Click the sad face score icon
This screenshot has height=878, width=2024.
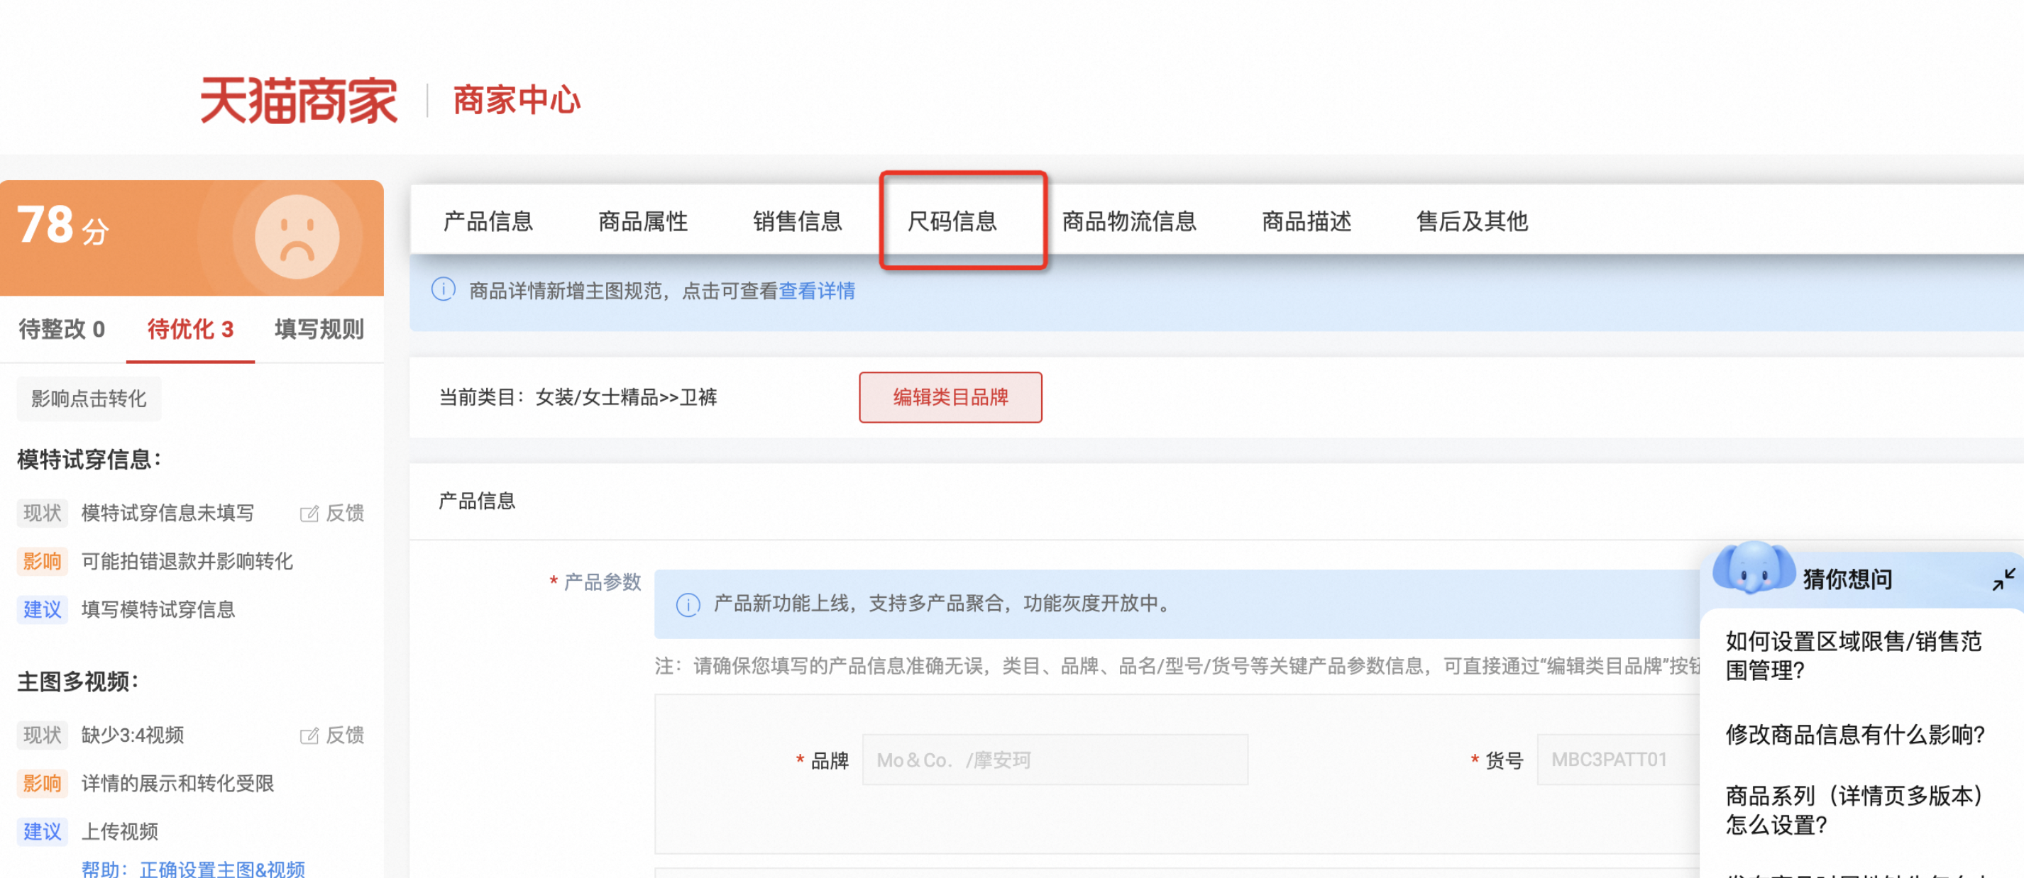point(296,236)
